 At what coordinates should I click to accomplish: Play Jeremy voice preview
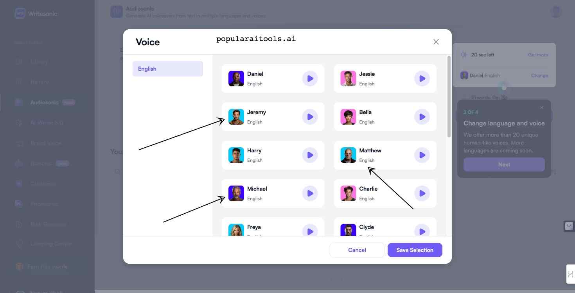(310, 117)
